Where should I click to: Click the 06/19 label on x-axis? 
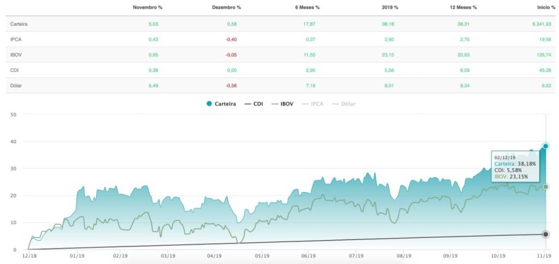(309, 255)
